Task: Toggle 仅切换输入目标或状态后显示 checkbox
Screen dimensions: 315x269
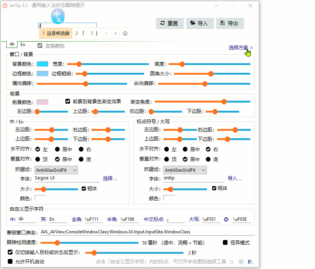Action: [x=10, y=252]
